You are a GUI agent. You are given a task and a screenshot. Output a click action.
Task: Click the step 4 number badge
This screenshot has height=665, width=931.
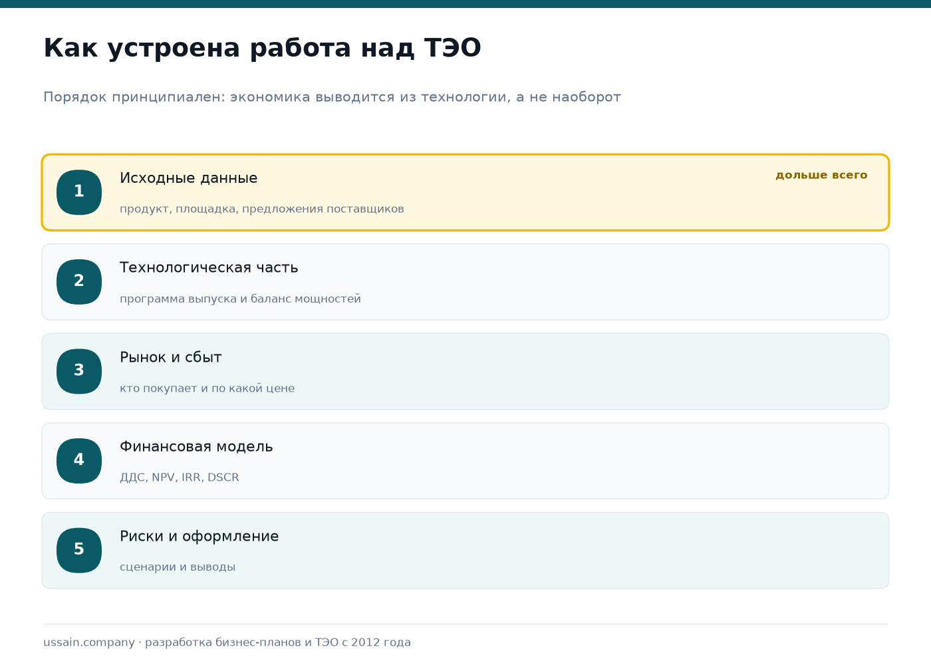[x=79, y=461]
